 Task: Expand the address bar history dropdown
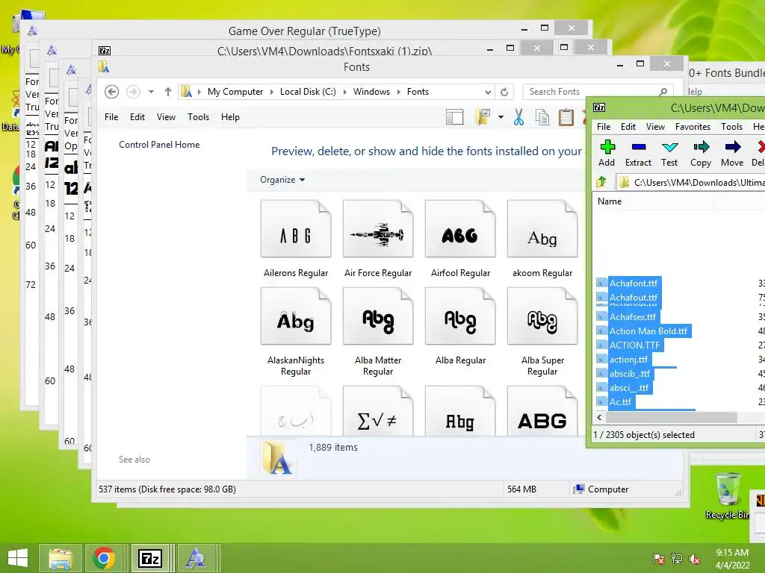(487, 92)
